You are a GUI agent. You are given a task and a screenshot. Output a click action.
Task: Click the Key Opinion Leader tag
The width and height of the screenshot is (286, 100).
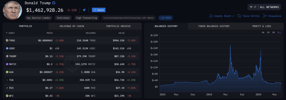point(39,18)
